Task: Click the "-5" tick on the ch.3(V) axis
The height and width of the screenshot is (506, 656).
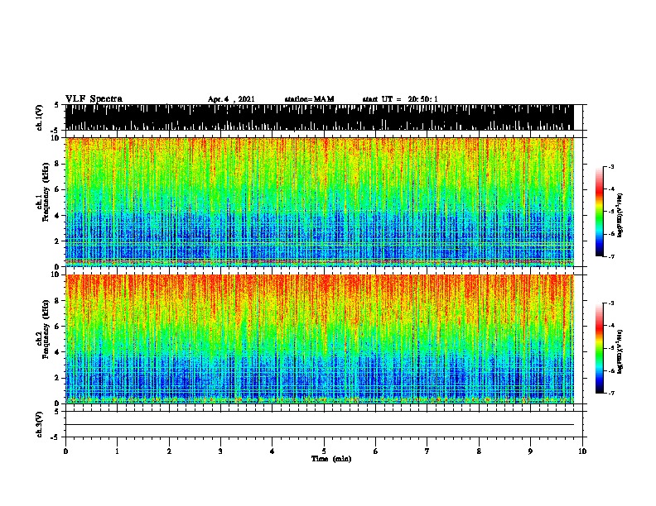Action: coord(56,437)
